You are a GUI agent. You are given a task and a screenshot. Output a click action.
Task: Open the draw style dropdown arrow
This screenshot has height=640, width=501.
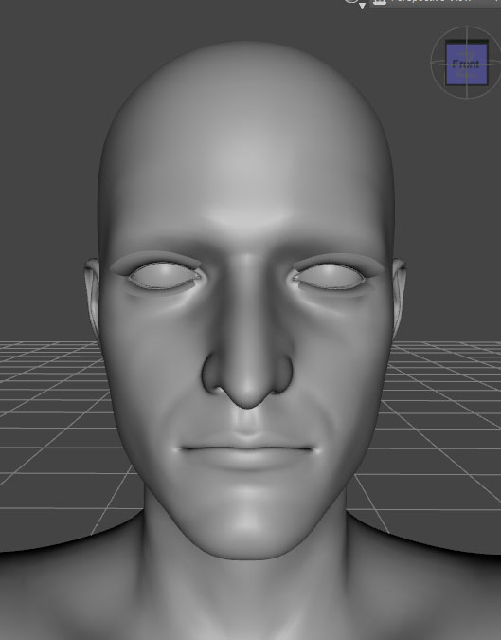[362, 6]
